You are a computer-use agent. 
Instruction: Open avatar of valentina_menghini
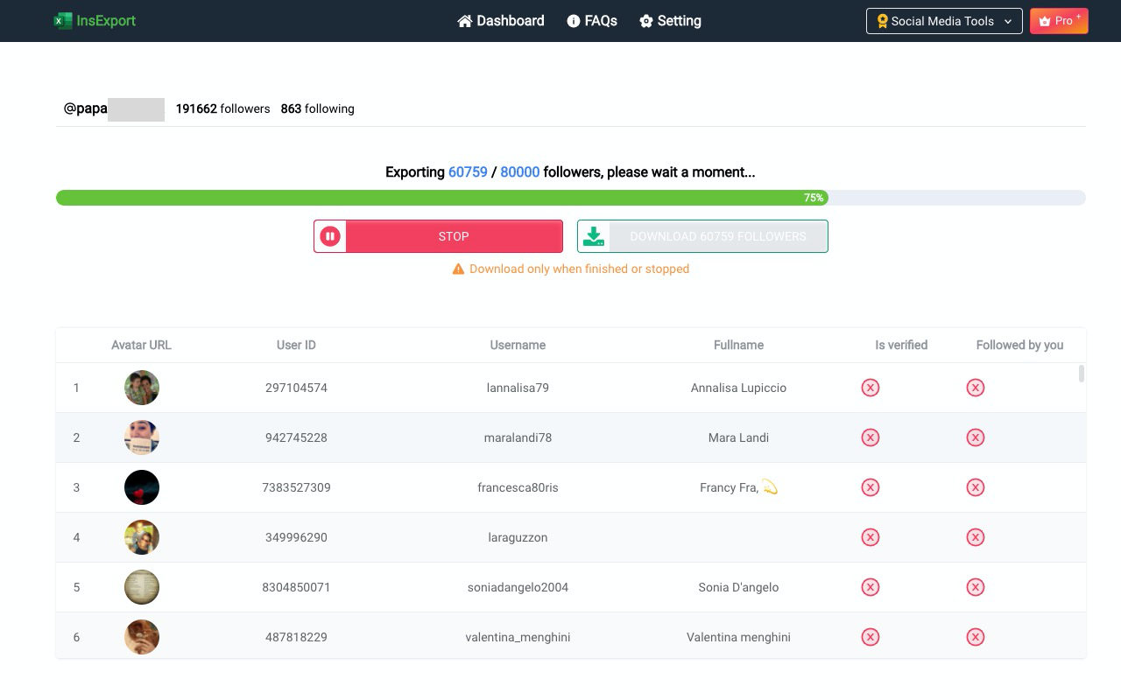click(142, 637)
